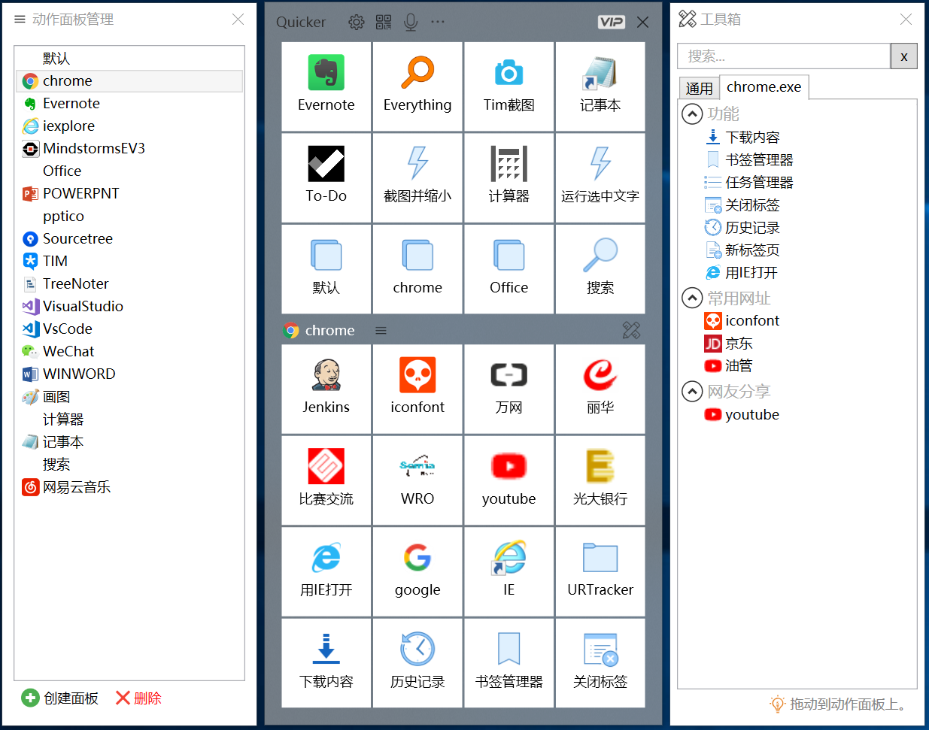The image size is (929, 730).
Task: Collapse the 功能 group in the toolbox
Action: [692, 114]
